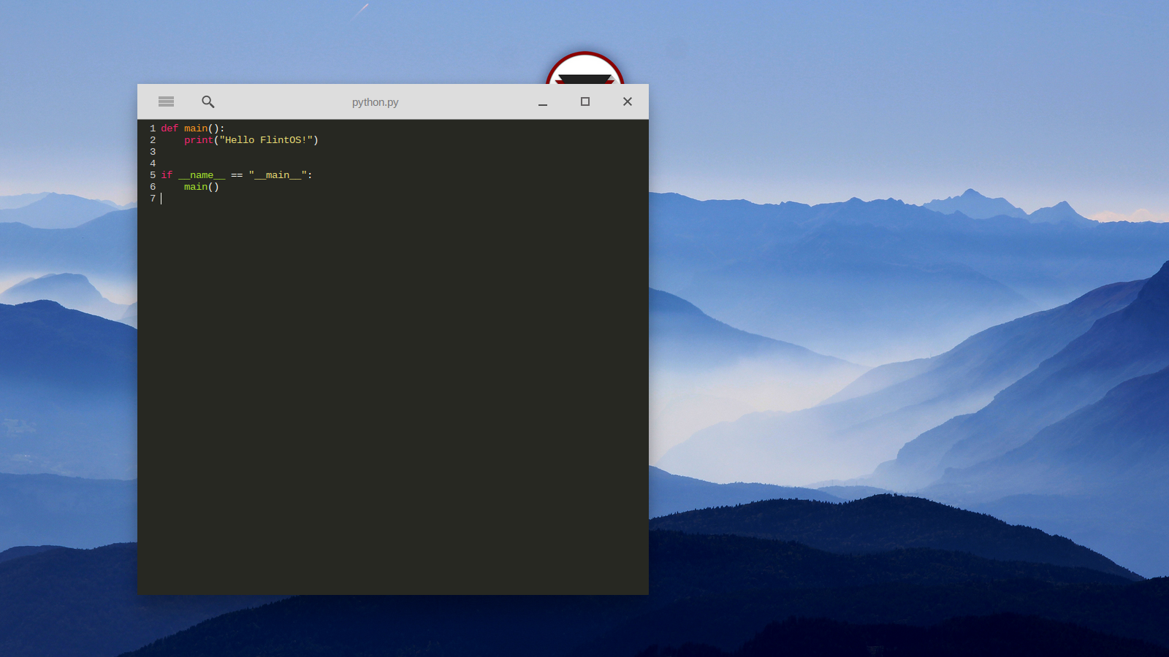This screenshot has height=657, width=1169.
Task: Click the 'if' keyword on line 5
Action: 167,175
